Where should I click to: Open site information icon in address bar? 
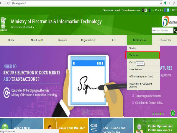pos(13,3)
